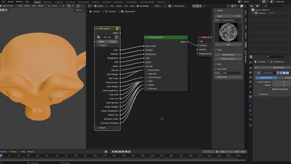This screenshot has width=291, height=164.
Task: Expand the Coat panel in Principled BSDF
Action: (x=146, y=81)
